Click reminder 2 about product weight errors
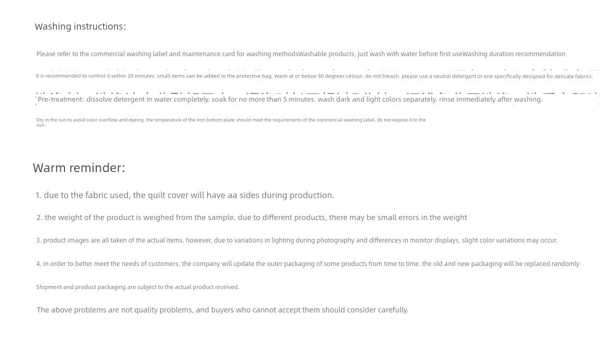 point(251,217)
